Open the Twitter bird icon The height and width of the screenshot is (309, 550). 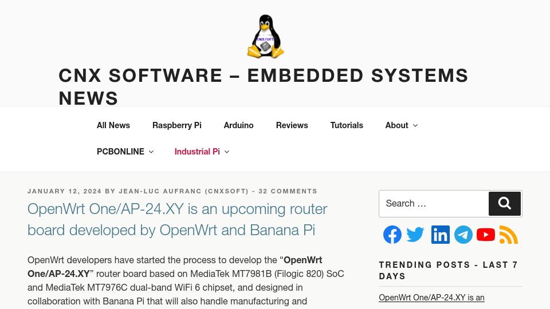click(x=415, y=235)
